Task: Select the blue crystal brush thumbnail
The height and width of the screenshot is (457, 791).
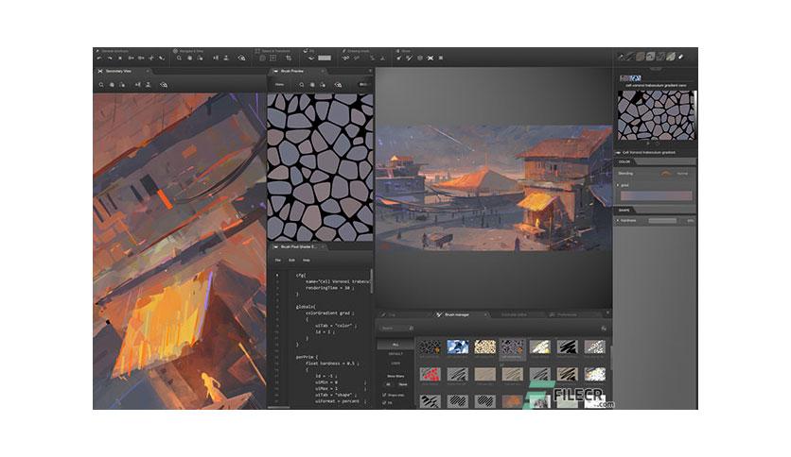Action: pos(458,347)
